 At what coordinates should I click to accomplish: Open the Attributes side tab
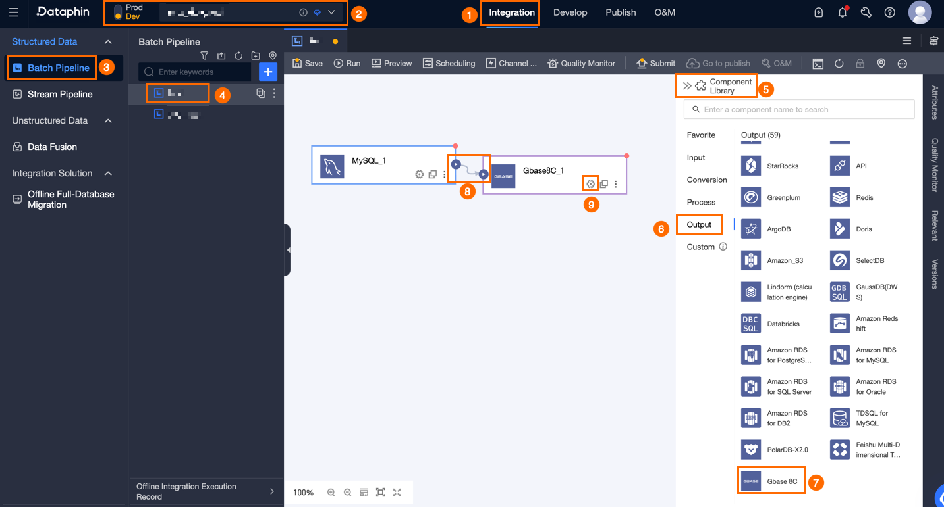[x=934, y=102]
